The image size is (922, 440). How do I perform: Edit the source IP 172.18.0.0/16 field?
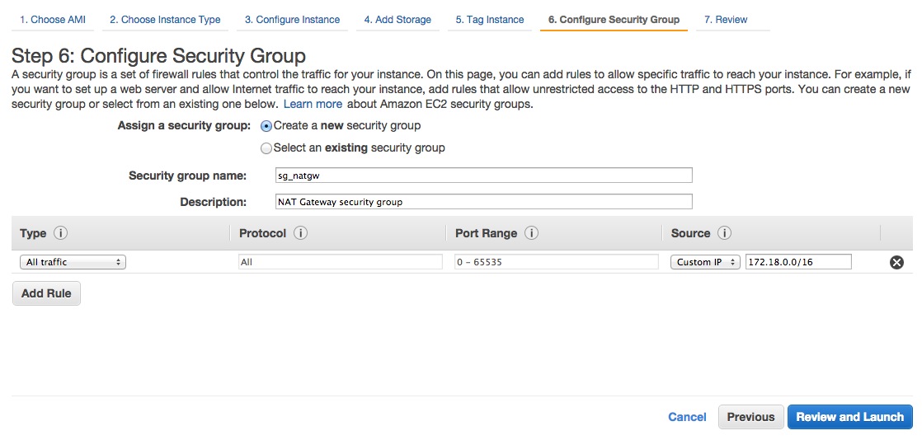pos(797,262)
